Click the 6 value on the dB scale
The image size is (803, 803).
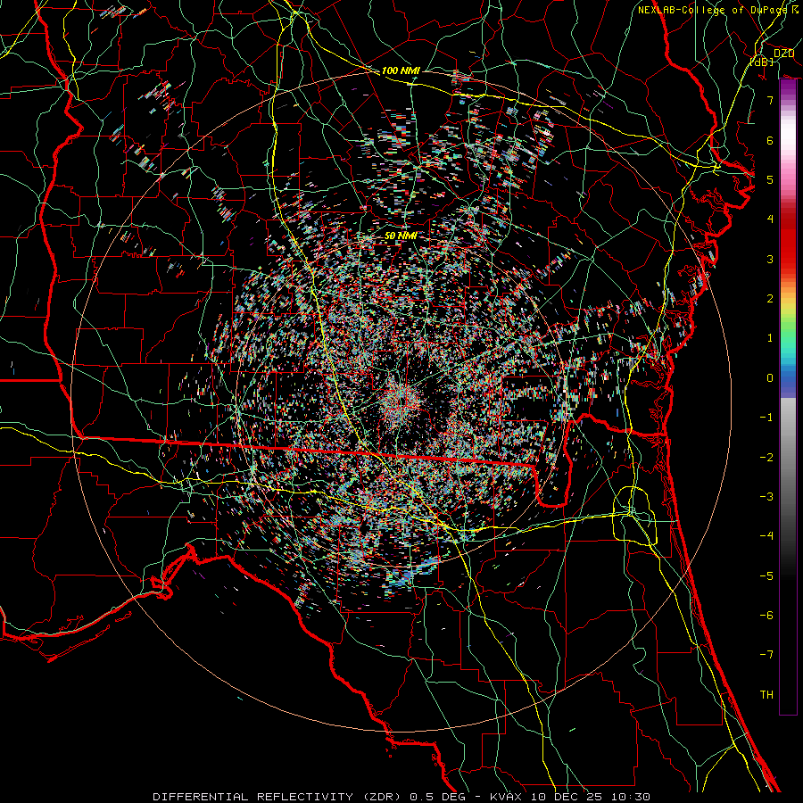770,140
